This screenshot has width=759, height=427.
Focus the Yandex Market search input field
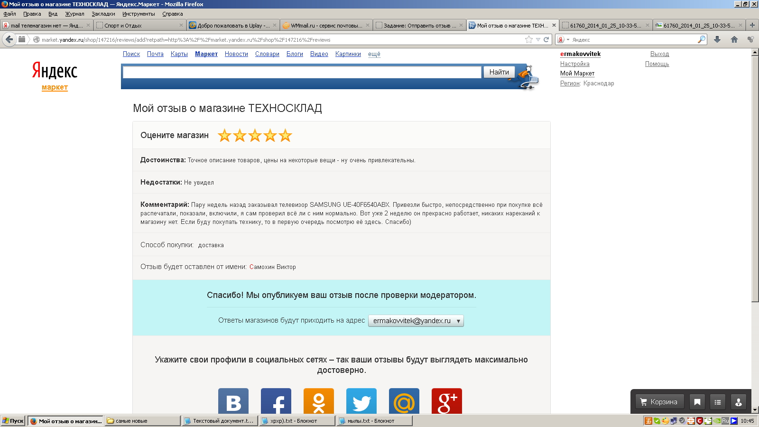coord(302,72)
